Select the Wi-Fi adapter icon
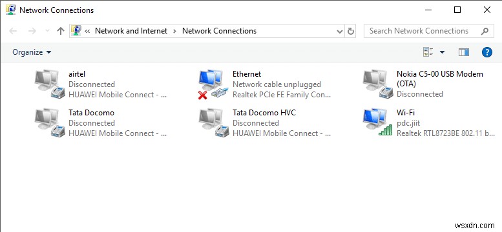 click(x=378, y=122)
